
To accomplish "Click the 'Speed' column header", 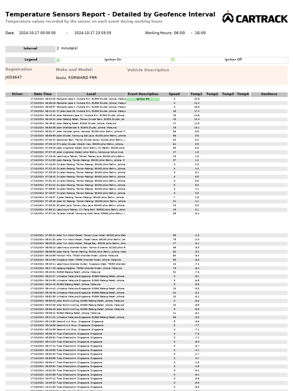I will [x=174, y=94].
